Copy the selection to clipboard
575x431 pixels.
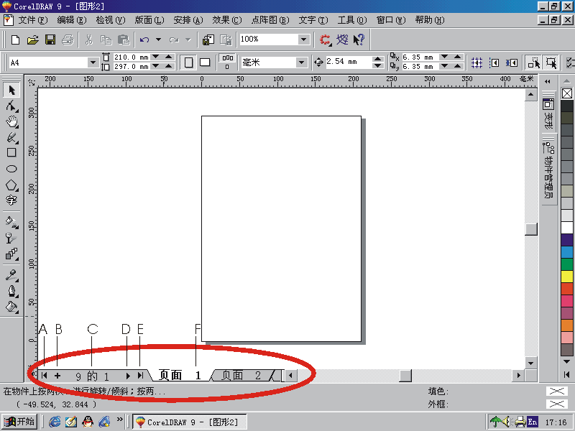(x=106, y=40)
